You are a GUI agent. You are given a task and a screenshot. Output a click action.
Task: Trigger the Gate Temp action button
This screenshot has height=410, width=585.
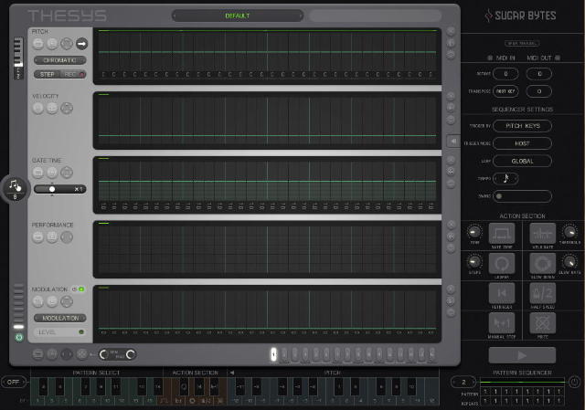pyautogui.click(x=502, y=234)
